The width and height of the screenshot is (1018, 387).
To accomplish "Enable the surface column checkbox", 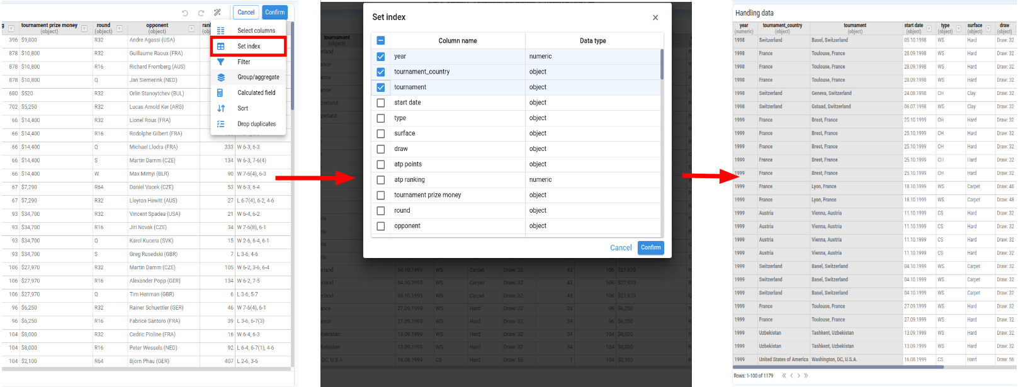I will 381,133.
